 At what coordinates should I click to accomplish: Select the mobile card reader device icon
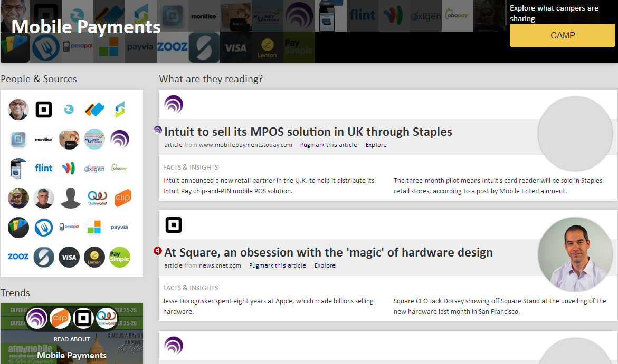tap(18, 169)
